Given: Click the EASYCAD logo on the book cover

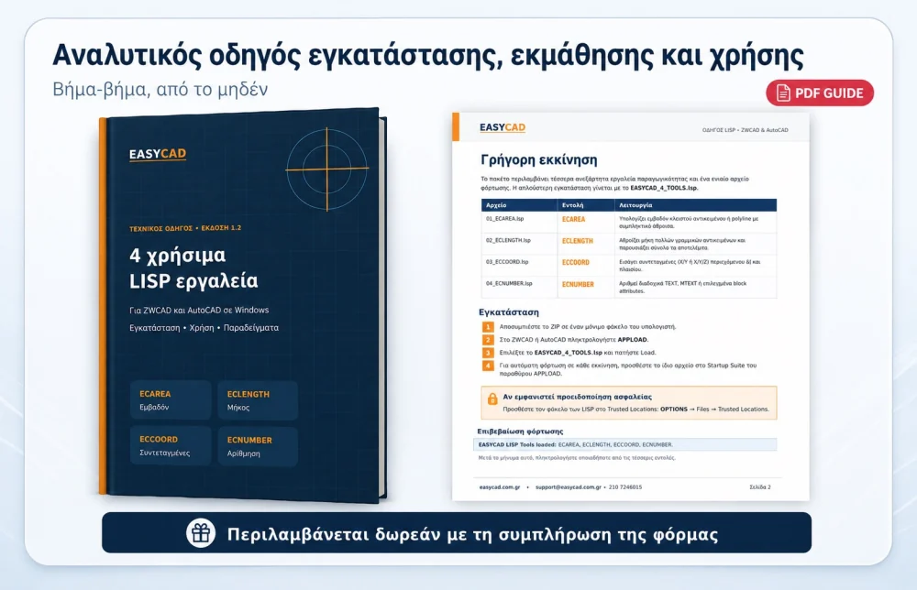Looking at the screenshot, I should point(158,154).
